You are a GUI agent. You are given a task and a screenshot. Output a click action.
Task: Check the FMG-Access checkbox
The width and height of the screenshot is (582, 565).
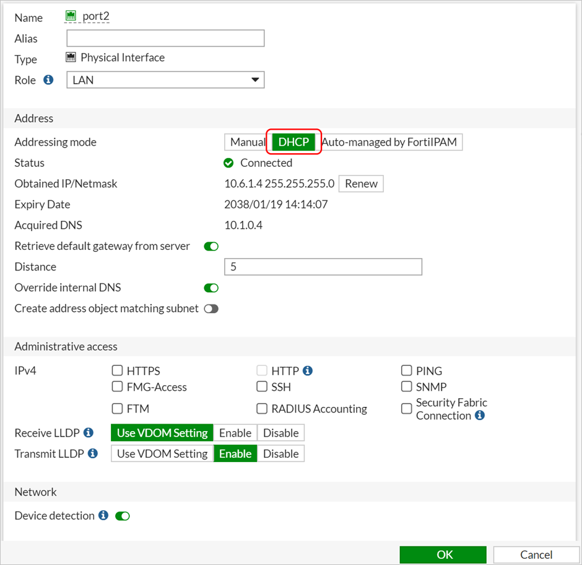(x=117, y=386)
